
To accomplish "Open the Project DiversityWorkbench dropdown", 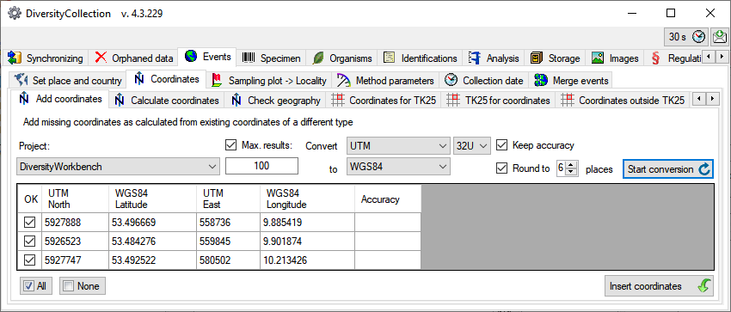I will click(x=118, y=166).
